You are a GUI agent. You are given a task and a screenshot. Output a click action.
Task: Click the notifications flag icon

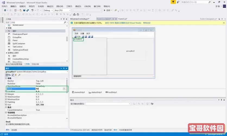click(x=173, y=2)
